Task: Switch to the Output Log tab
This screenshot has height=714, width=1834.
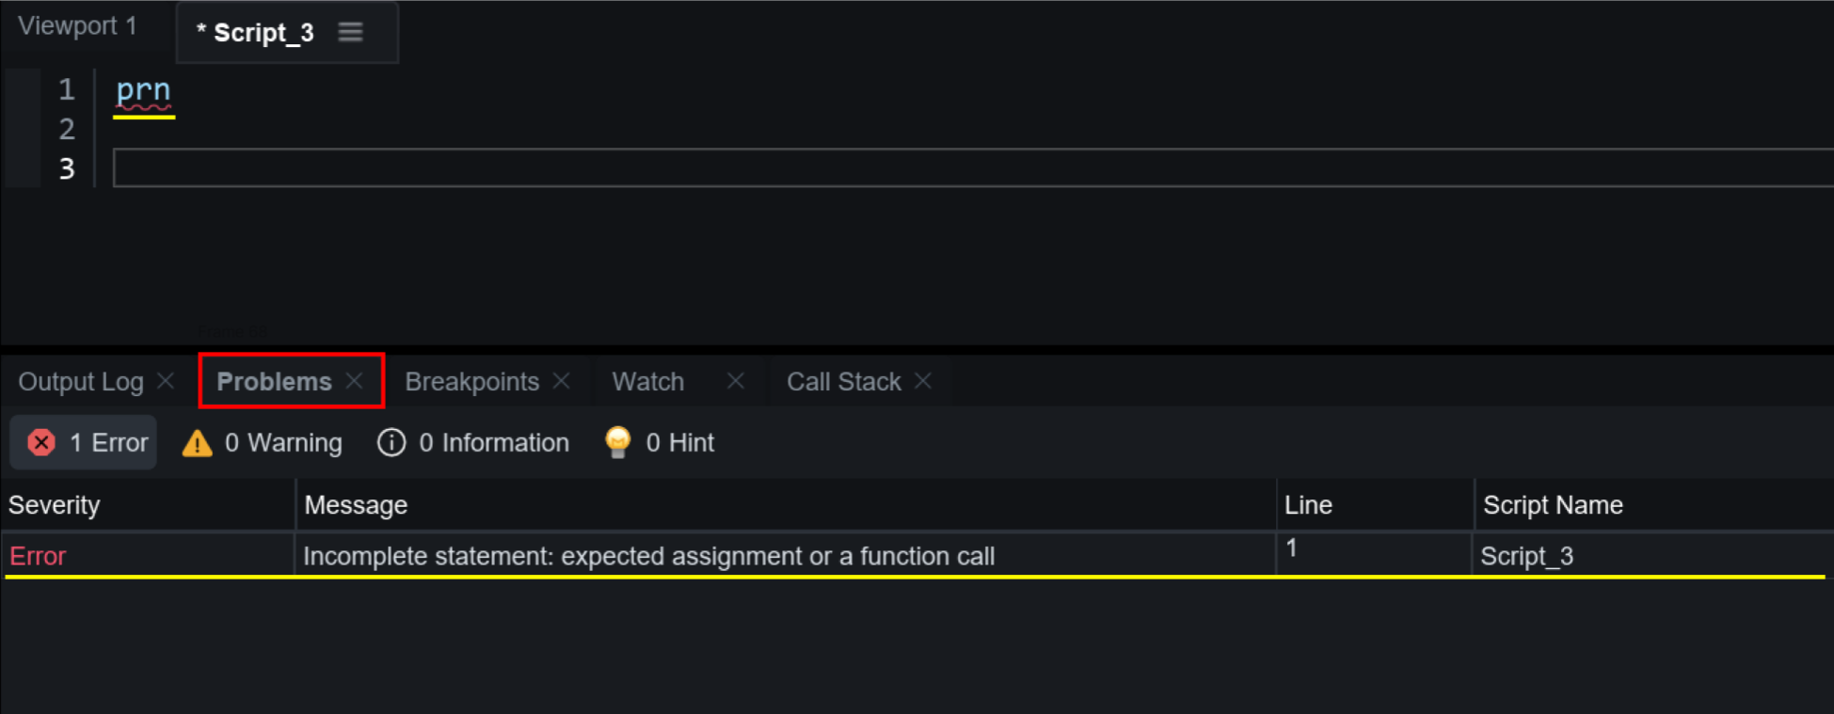Action: click(81, 382)
